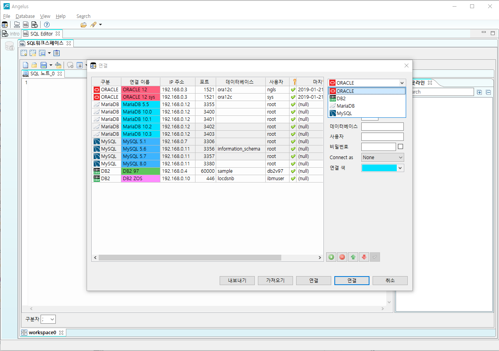Click collapse-all icon in outline panel
499x351 pixels.
(x=488, y=92)
